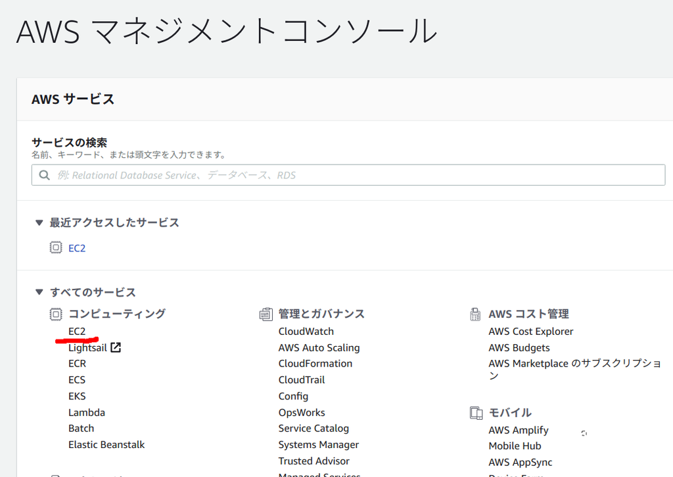Click the モバイル category heading
The image size is (673, 477).
point(510,413)
